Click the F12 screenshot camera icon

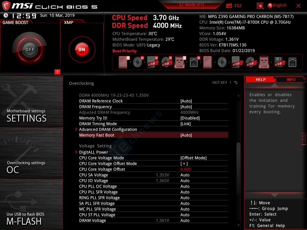coord(229,6)
